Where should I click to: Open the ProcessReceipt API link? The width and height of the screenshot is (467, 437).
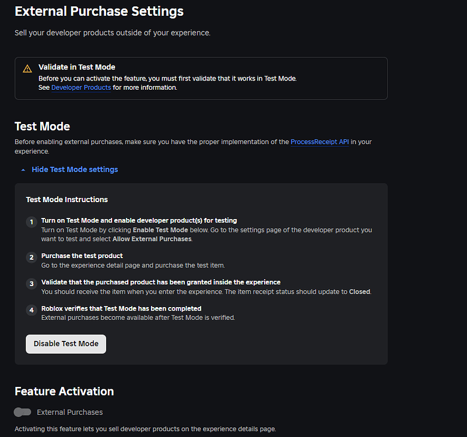pyautogui.click(x=319, y=142)
